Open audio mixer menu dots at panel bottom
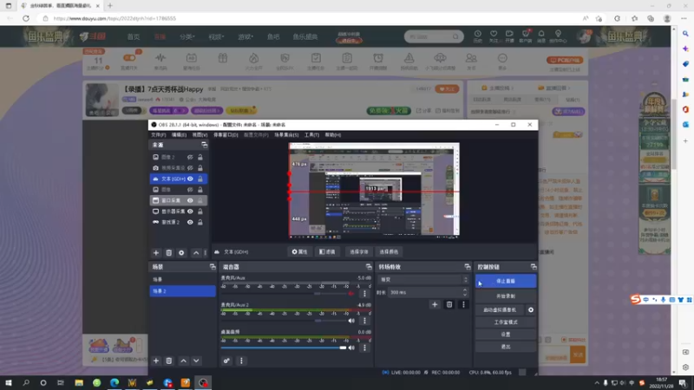The height and width of the screenshot is (390, 694). [x=241, y=361]
